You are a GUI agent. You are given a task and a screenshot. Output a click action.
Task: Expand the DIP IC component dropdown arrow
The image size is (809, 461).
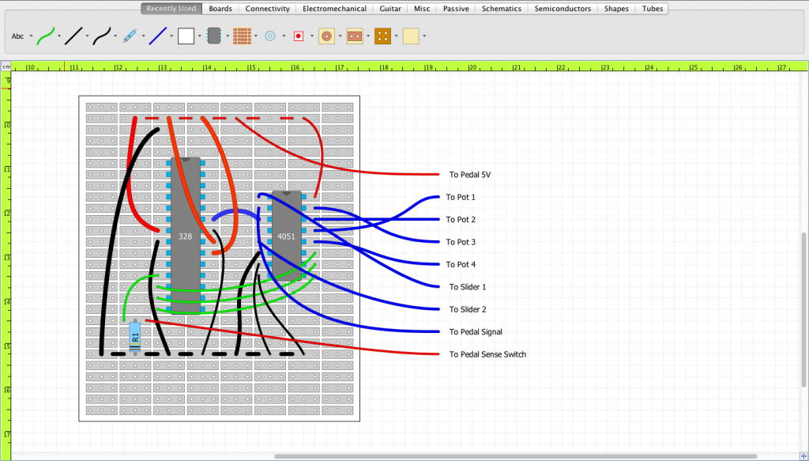(228, 36)
